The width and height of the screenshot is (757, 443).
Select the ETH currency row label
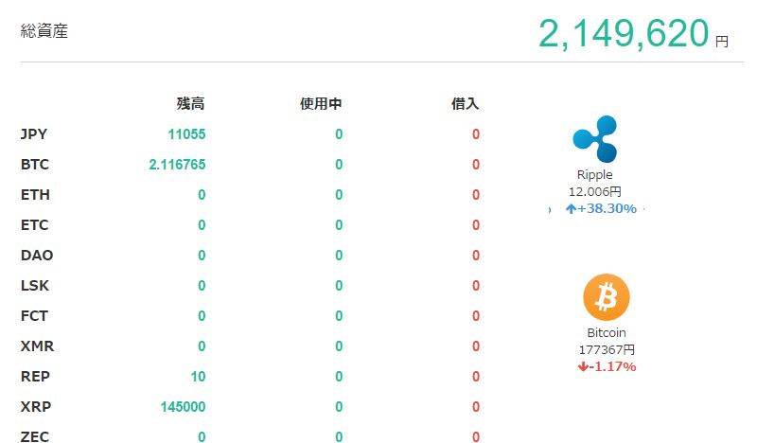click(x=35, y=195)
